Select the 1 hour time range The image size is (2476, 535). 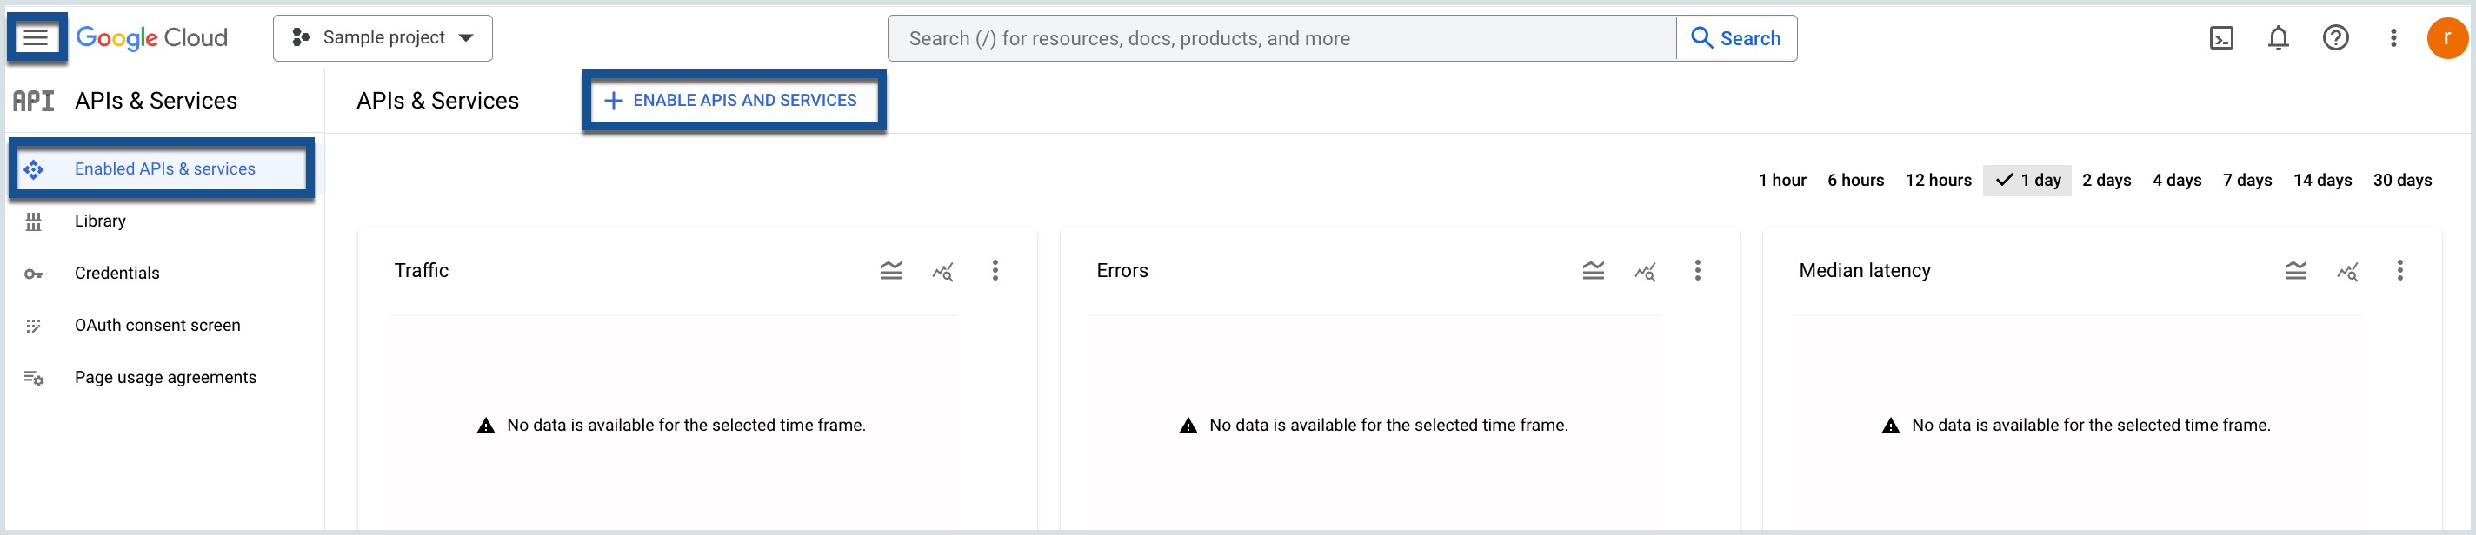(x=1782, y=181)
